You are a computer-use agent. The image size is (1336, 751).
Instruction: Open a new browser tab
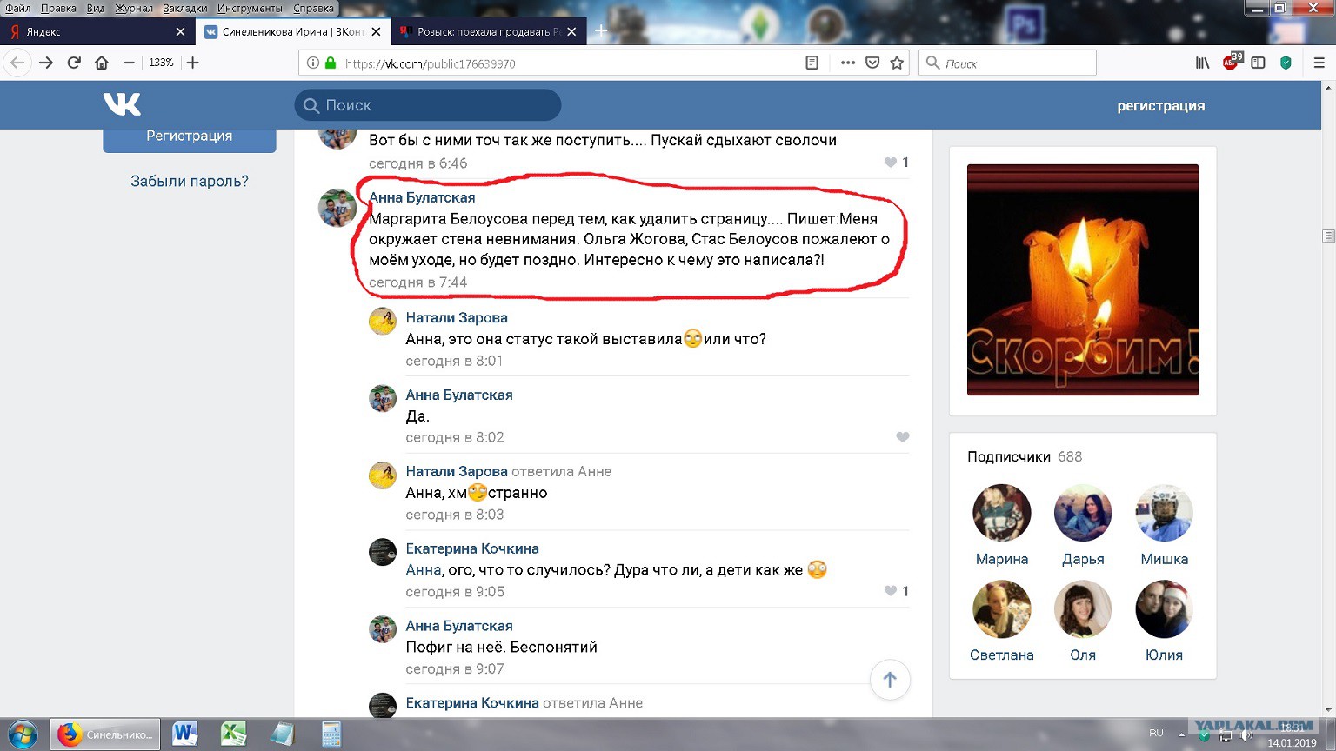pos(600,31)
